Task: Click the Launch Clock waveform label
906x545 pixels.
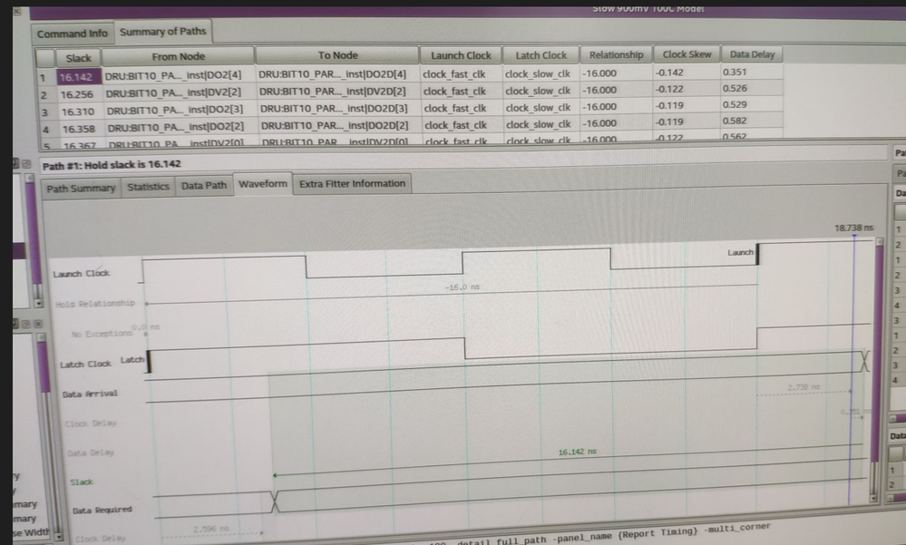Action: click(x=81, y=273)
